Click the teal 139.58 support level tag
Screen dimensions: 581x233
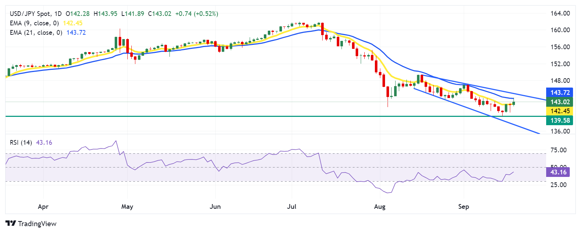tap(560, 120)
